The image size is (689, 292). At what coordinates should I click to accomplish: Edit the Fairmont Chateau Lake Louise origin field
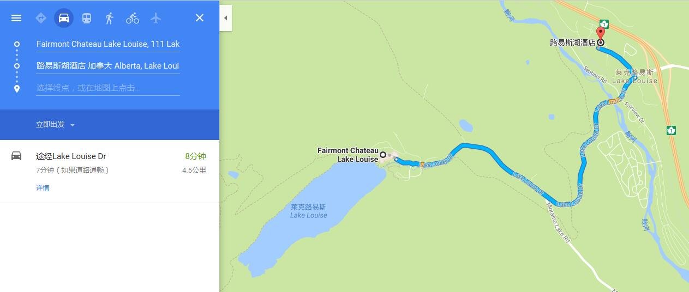pos(108,44)
